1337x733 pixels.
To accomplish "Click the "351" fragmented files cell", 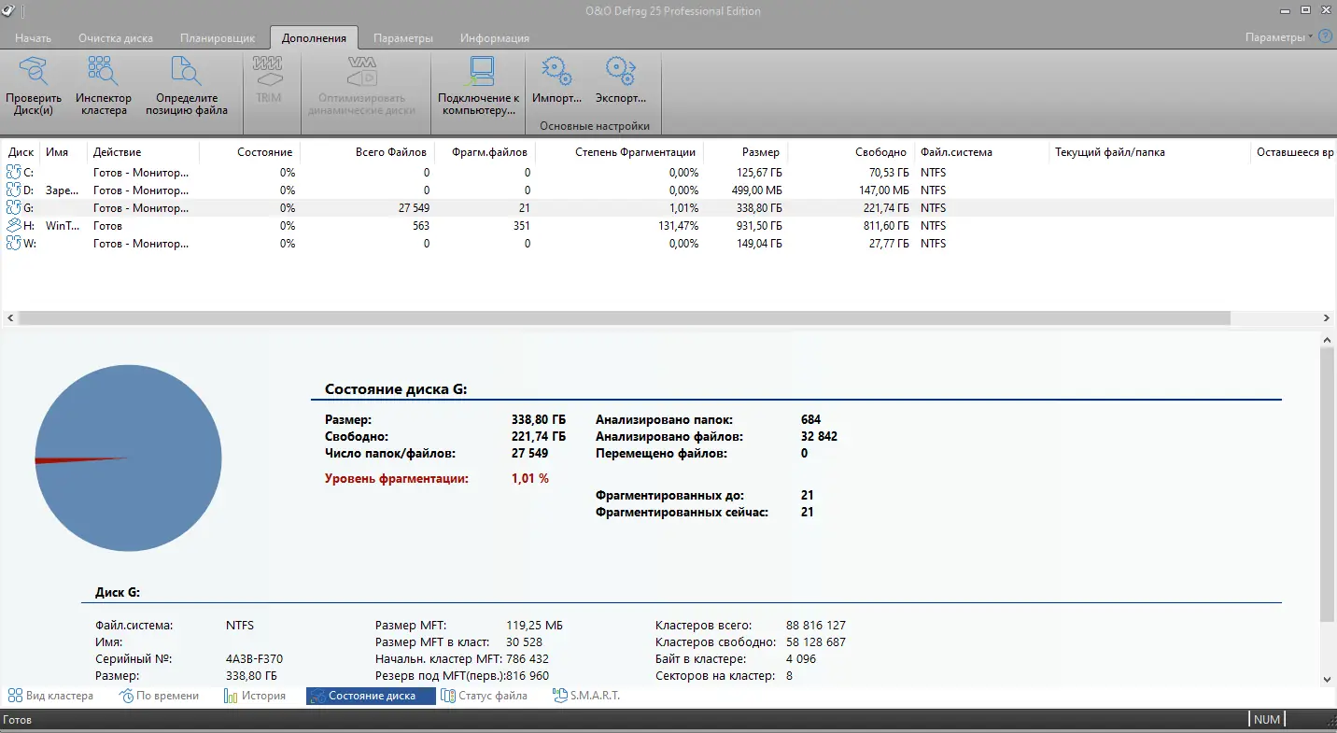I will point(521,225).
